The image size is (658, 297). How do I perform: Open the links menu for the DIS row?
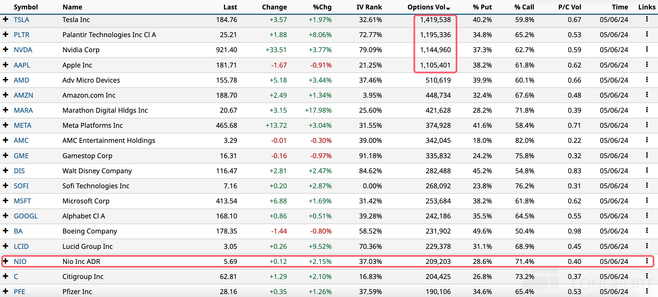point(647,170)
